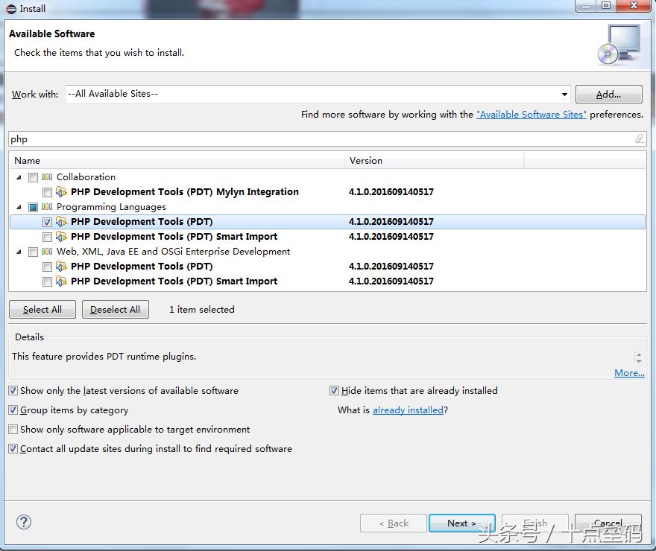Click the help question mark icon
This screenshot has height=551, width=656.
click(x=23, y=522)
